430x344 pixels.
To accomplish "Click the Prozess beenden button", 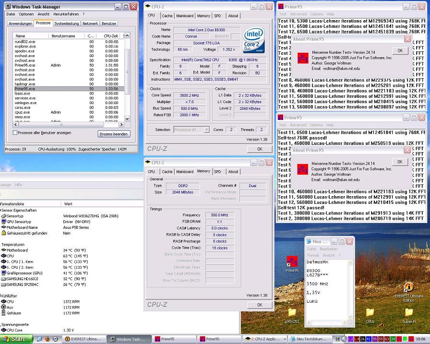I will [114, 134].
